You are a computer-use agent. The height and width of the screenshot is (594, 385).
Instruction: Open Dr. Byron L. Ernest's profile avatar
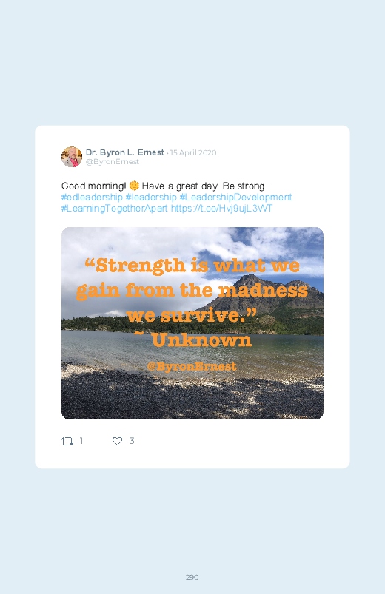click(x=72, y=157)
